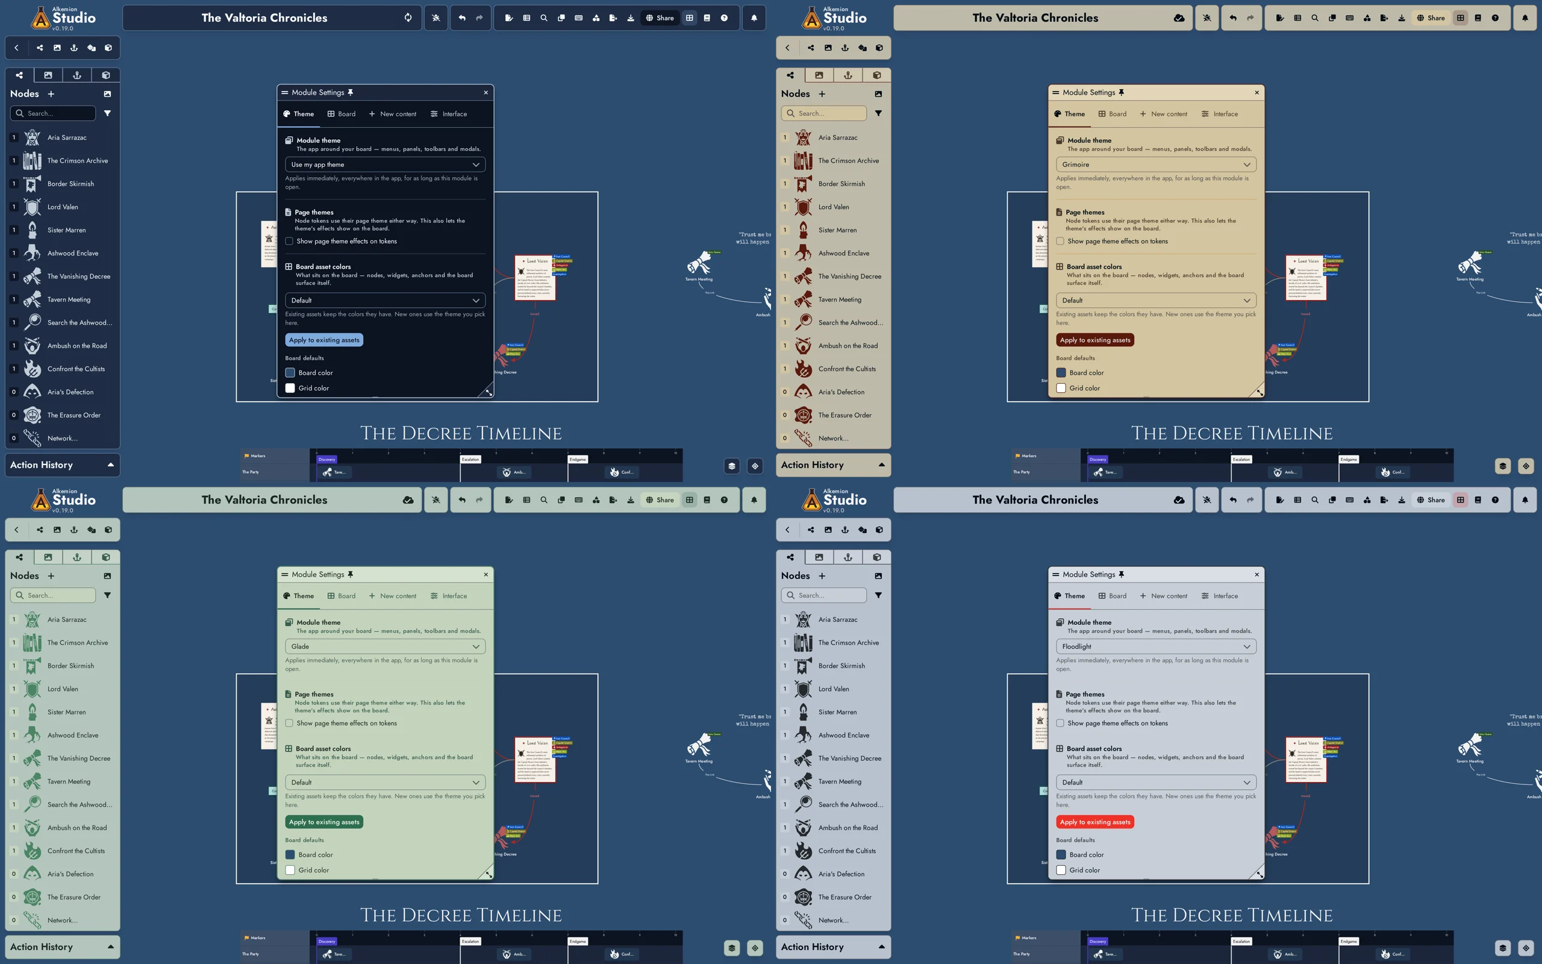Screen dimensions: 1542x964
Task: Click the green 'Apply to existing assets' Glade button
Action: coord(324,822)
